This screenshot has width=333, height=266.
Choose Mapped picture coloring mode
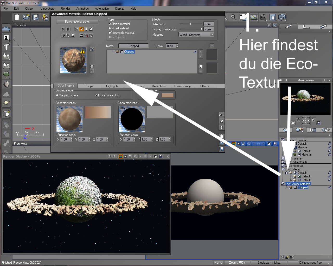[57, 95]
